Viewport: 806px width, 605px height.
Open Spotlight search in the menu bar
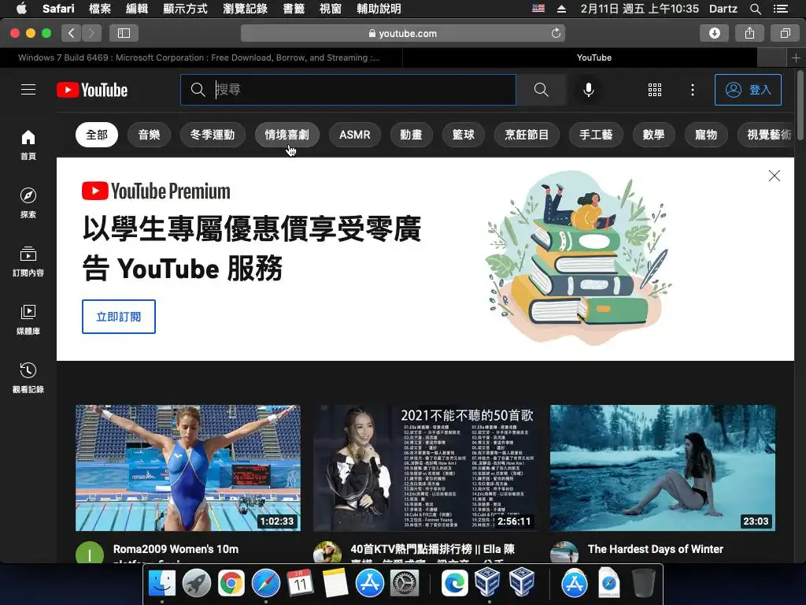[x=755, y=9]
